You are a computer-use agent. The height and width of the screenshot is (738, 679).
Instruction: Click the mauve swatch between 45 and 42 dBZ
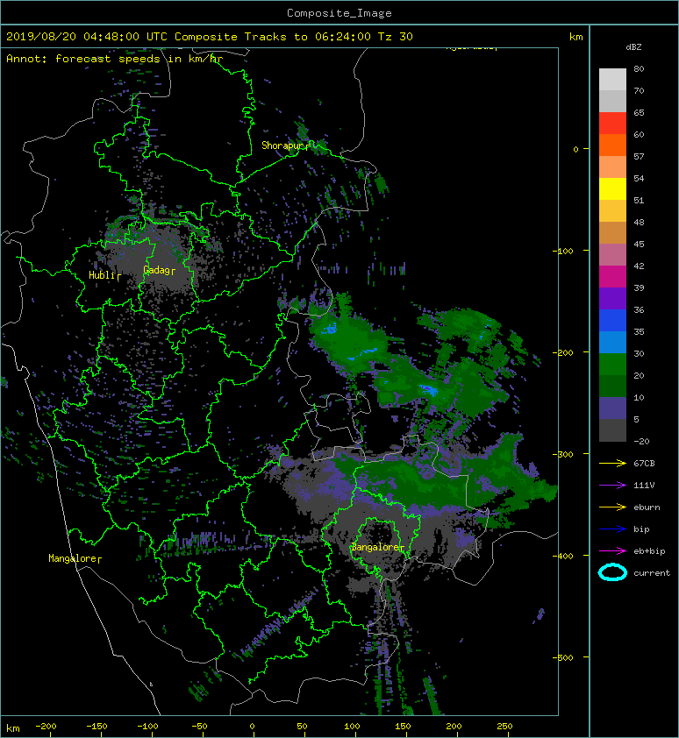612,255
